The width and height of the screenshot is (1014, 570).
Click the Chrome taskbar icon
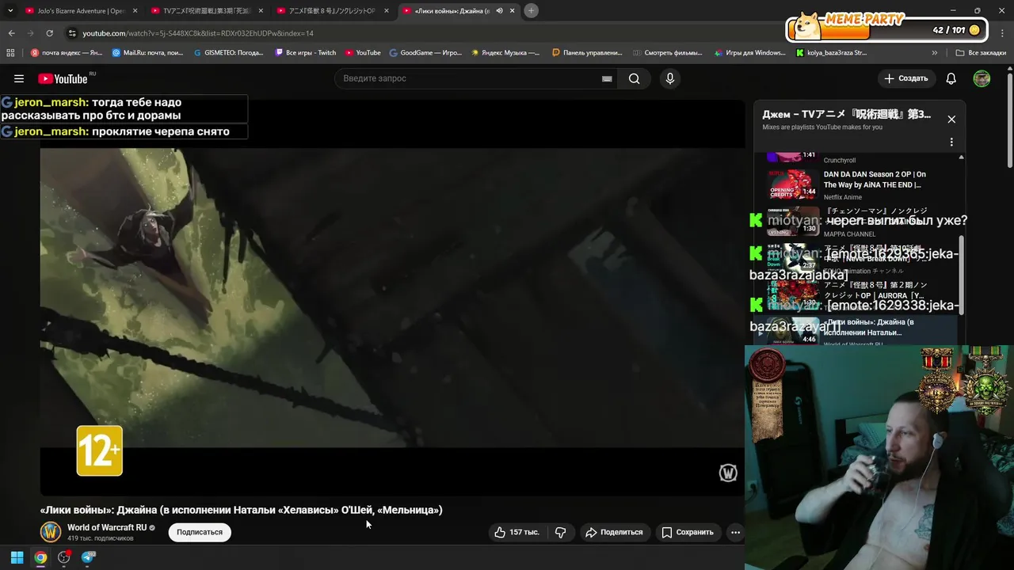pyautogui.click(x=40, y=557)
